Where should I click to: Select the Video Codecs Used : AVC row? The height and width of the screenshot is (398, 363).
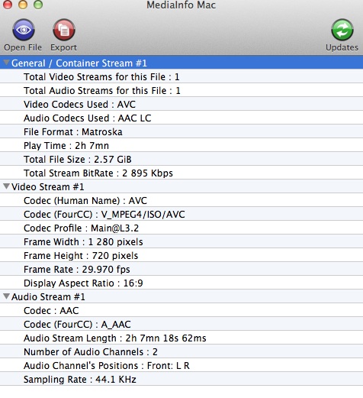click(181, 104)
